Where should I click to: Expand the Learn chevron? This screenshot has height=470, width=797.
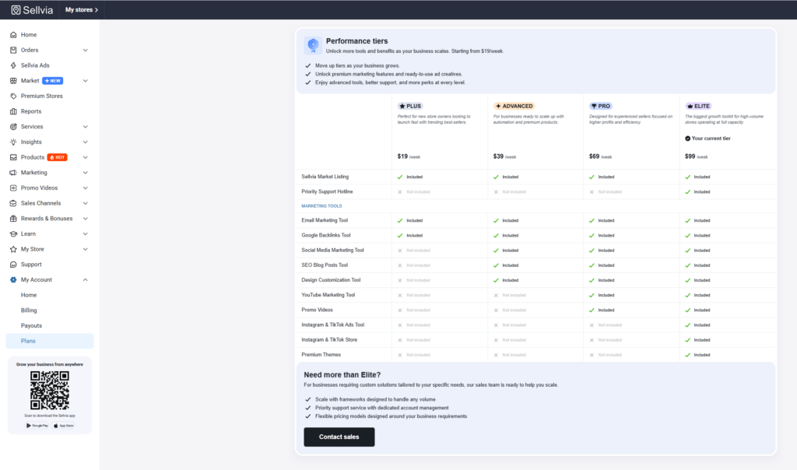click(x=86, y=233)
